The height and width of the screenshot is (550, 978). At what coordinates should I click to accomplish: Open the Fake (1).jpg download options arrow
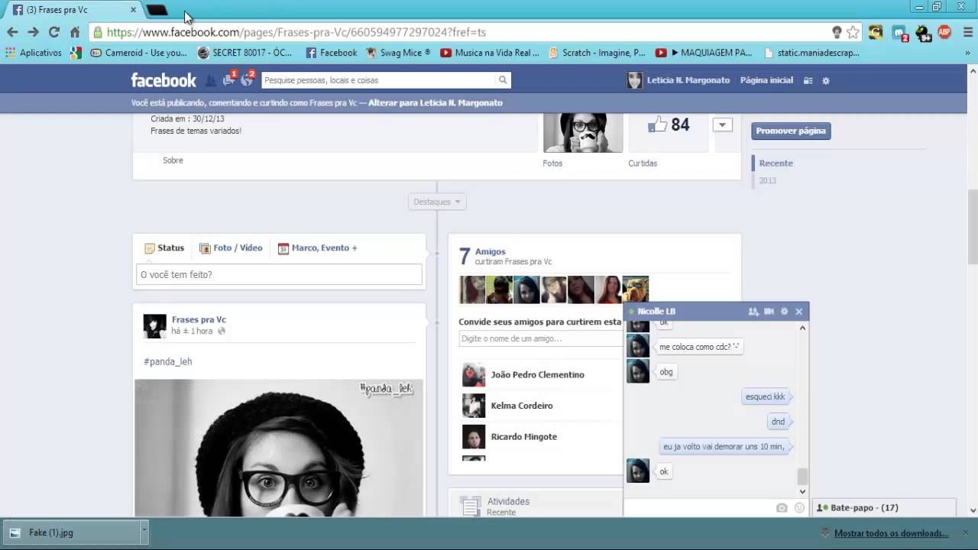point(144,532)
